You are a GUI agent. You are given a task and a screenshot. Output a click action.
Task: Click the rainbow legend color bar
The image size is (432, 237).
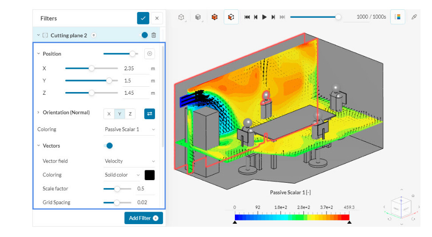coord(292,217)
